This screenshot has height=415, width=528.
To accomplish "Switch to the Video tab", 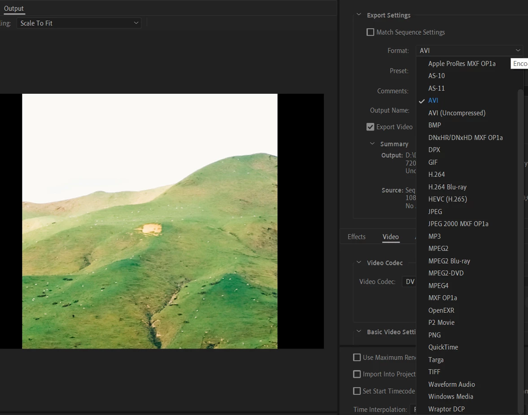I will [x=391, y=237].
